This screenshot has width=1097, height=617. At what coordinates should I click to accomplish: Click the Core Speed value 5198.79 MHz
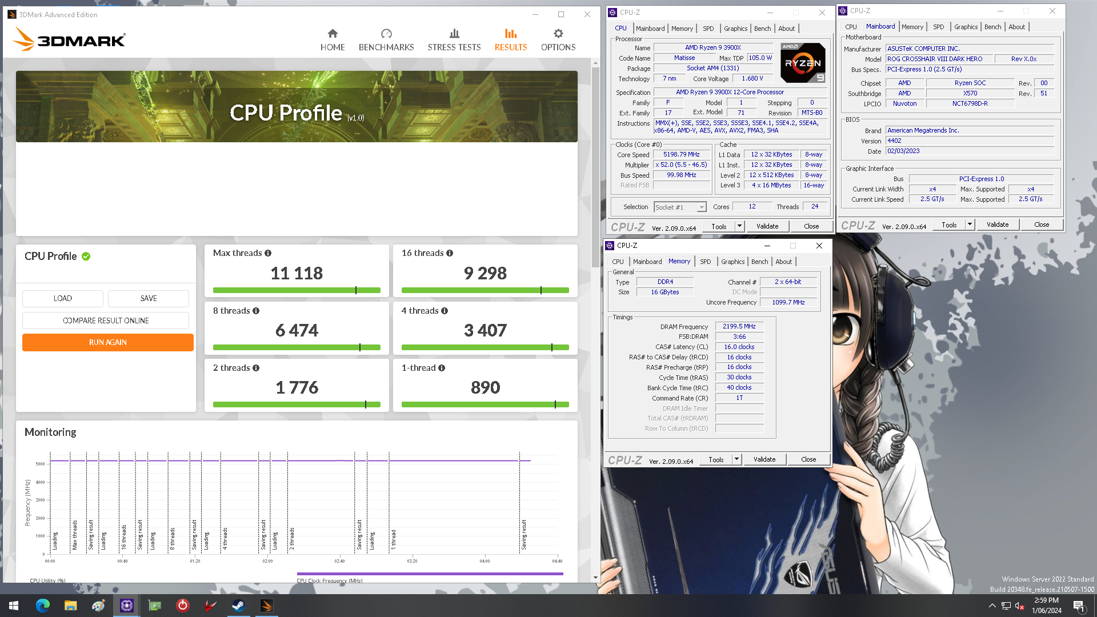(x=681, y=154)
